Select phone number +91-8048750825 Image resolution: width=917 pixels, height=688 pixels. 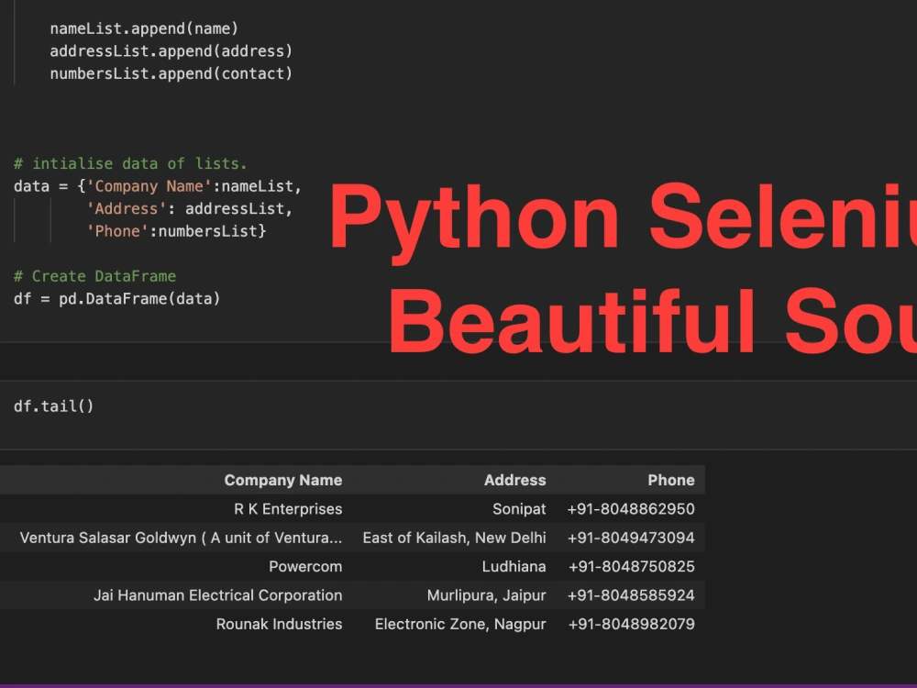[632, 566]
